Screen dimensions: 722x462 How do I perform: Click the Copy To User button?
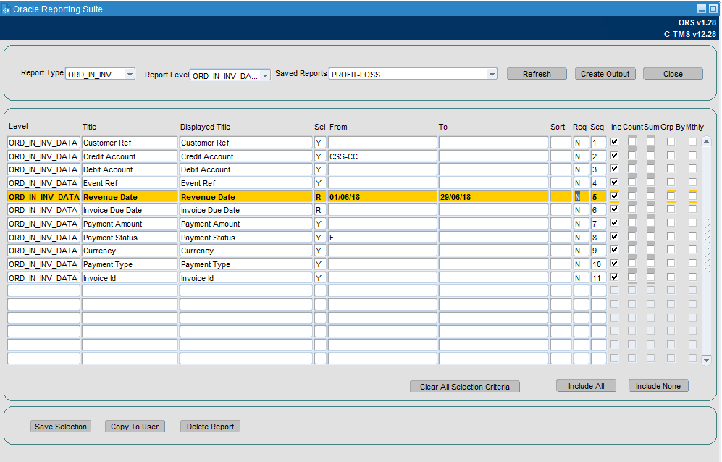[x=135, y=427]
